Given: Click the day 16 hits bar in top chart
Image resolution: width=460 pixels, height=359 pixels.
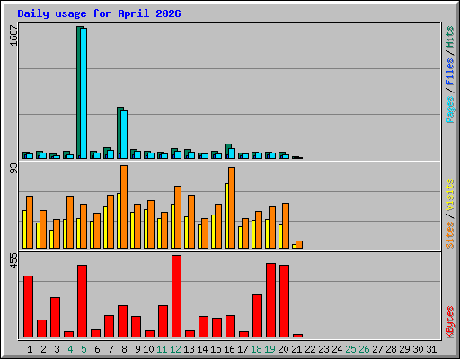Looking at the screenshot, I should point(227,151).
